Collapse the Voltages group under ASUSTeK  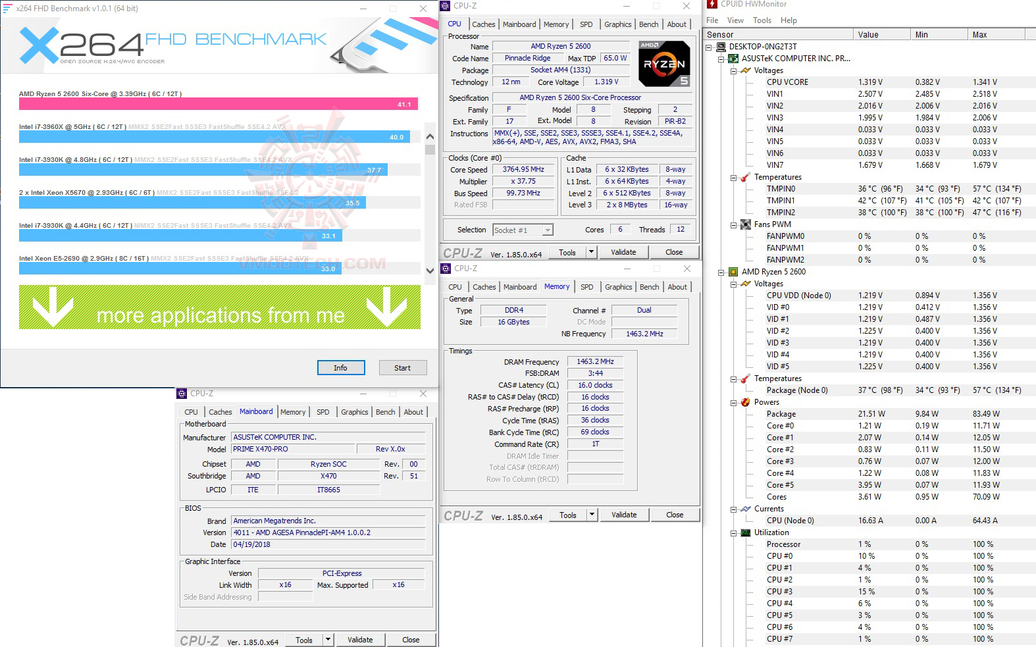tap(733, 70)
